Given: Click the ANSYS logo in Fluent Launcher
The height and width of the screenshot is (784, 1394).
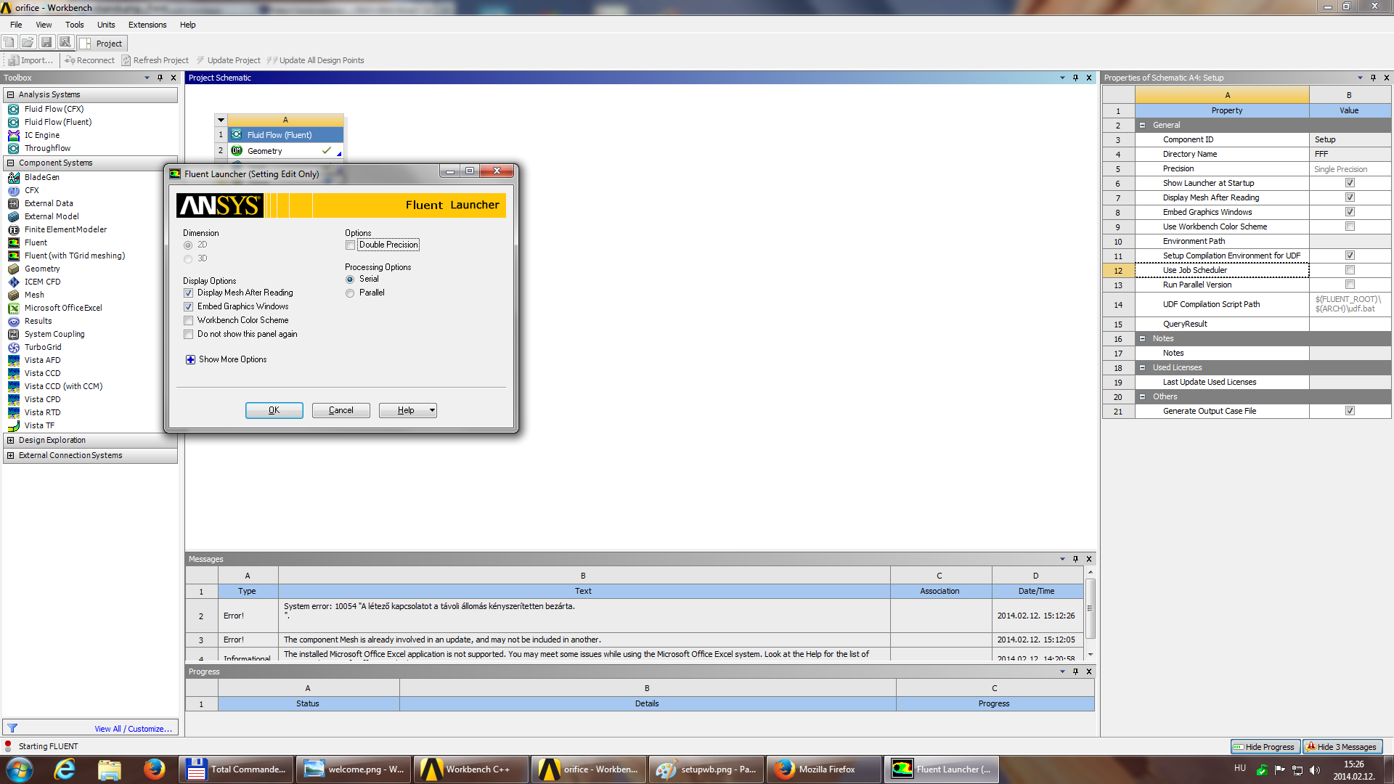Looking at the screenshot, I should (x=219, y=204).
